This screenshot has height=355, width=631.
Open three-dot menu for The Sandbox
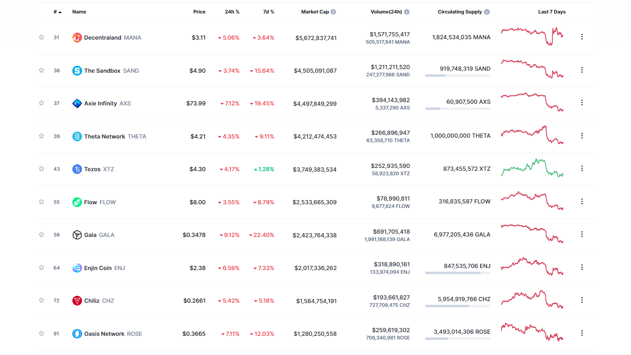(x=582, y=70)
